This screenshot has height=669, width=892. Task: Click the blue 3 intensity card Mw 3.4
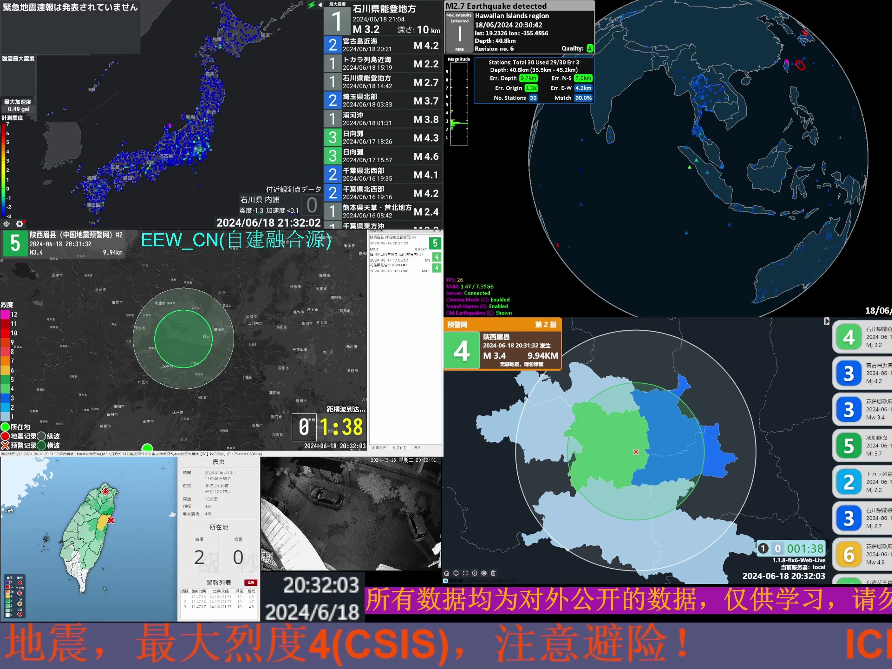pyautogui.click(x=862, y=409)
